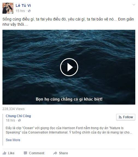The image size is (138, 157).
Task: Open the 15 hrs post timestamp
Action: [20, 11]
